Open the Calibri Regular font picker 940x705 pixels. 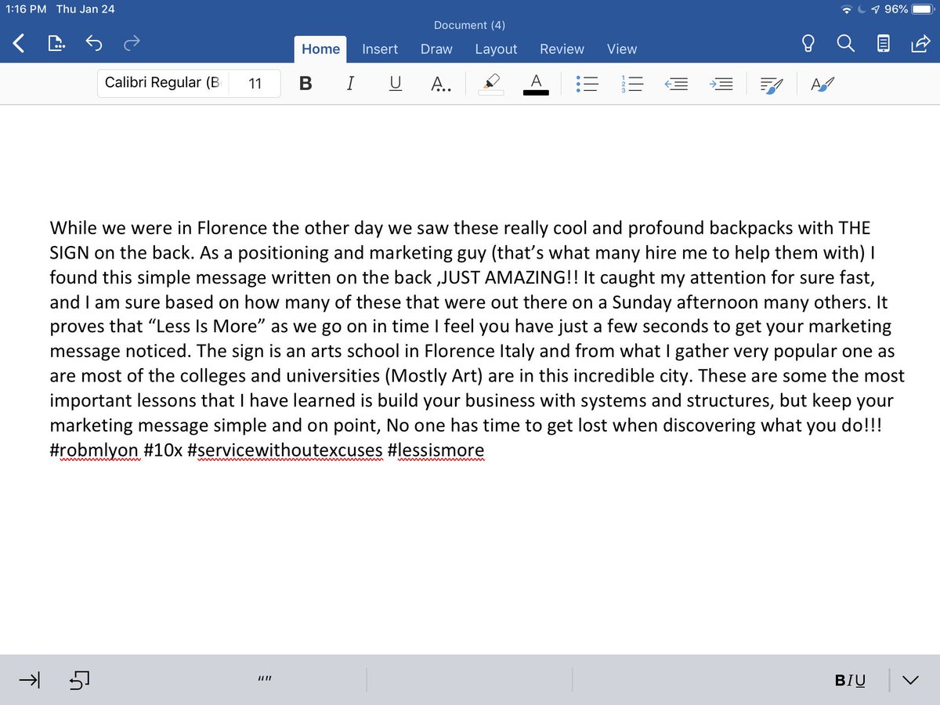tap(163, 83)
